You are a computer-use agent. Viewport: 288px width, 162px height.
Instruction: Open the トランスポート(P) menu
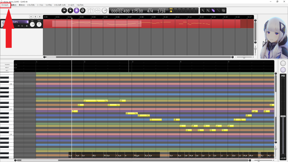point(60,5)
